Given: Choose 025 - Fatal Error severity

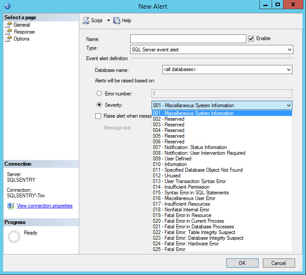Looking at the screenshot, I should click(169, 249).
